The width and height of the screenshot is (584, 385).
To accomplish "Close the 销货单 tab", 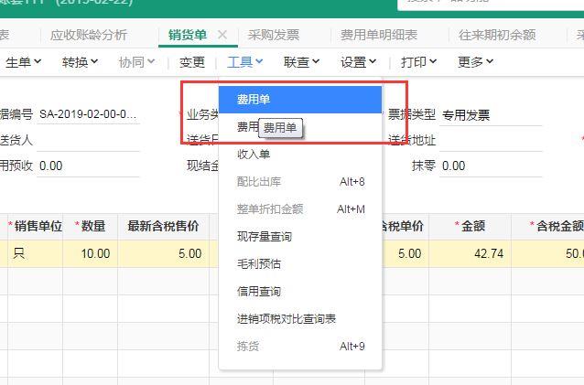I will (x=222, y=35).
